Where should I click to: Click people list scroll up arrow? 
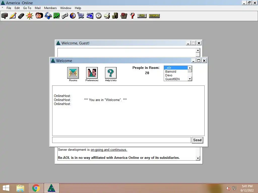pos(190,68)
